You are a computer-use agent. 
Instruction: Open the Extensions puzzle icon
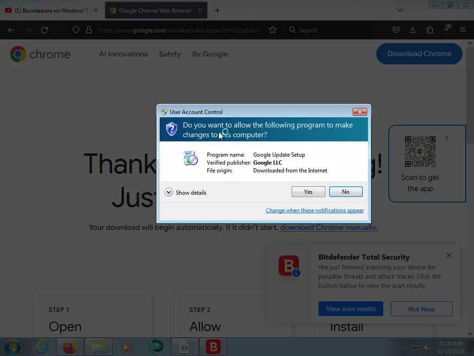[x=430, y=30]
